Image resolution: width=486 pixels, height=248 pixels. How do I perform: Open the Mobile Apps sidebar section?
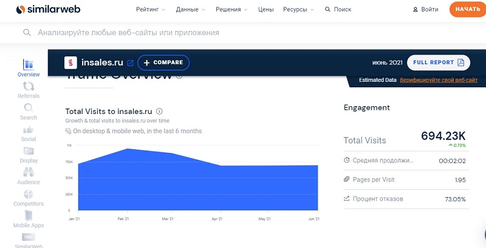click(29, 220)
